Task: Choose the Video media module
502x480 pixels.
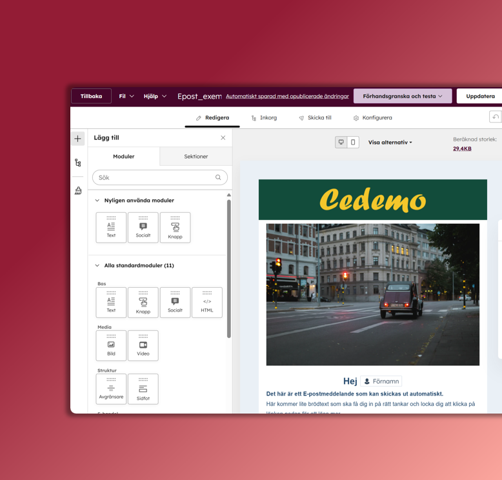Action: click(x=143, y=346)
